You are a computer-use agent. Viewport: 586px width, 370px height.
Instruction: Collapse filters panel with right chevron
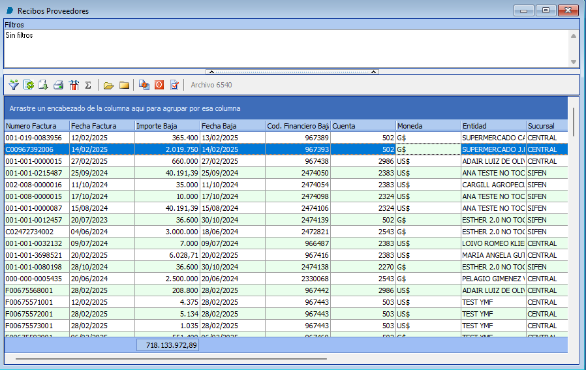[x=373, y=72]
